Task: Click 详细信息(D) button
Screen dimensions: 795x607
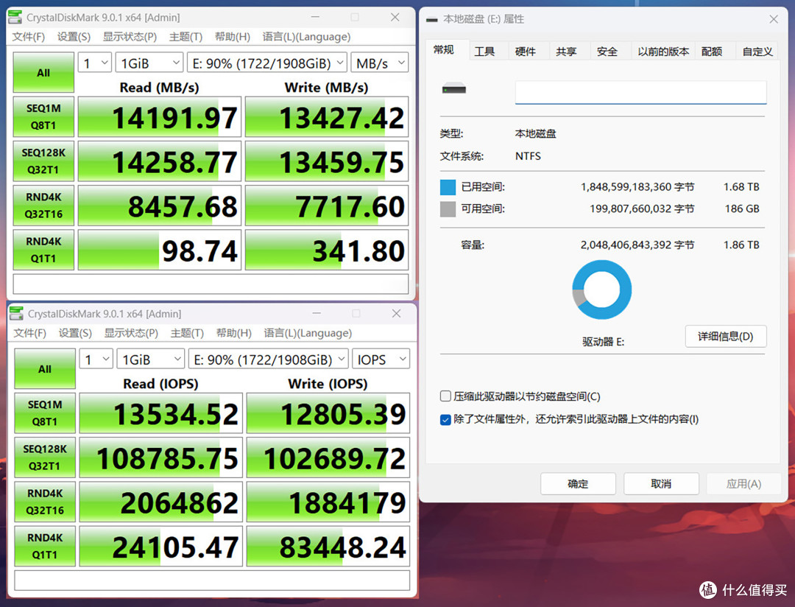Action: [x=726, y=336]
